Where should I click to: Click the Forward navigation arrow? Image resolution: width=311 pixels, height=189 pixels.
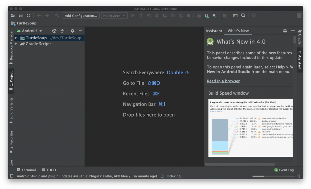[x=47, y=16]
